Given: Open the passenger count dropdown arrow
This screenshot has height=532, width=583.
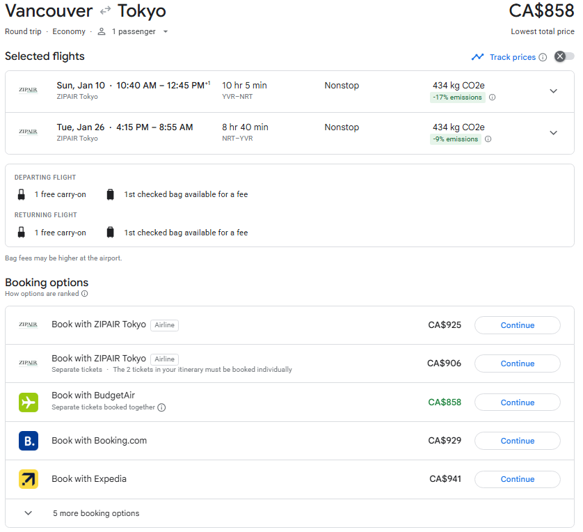Looking at the screenshot, I should [x=166, y=31].
